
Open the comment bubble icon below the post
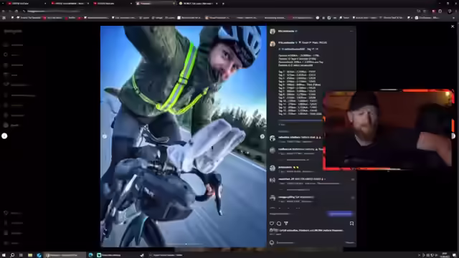coord(279,224)
